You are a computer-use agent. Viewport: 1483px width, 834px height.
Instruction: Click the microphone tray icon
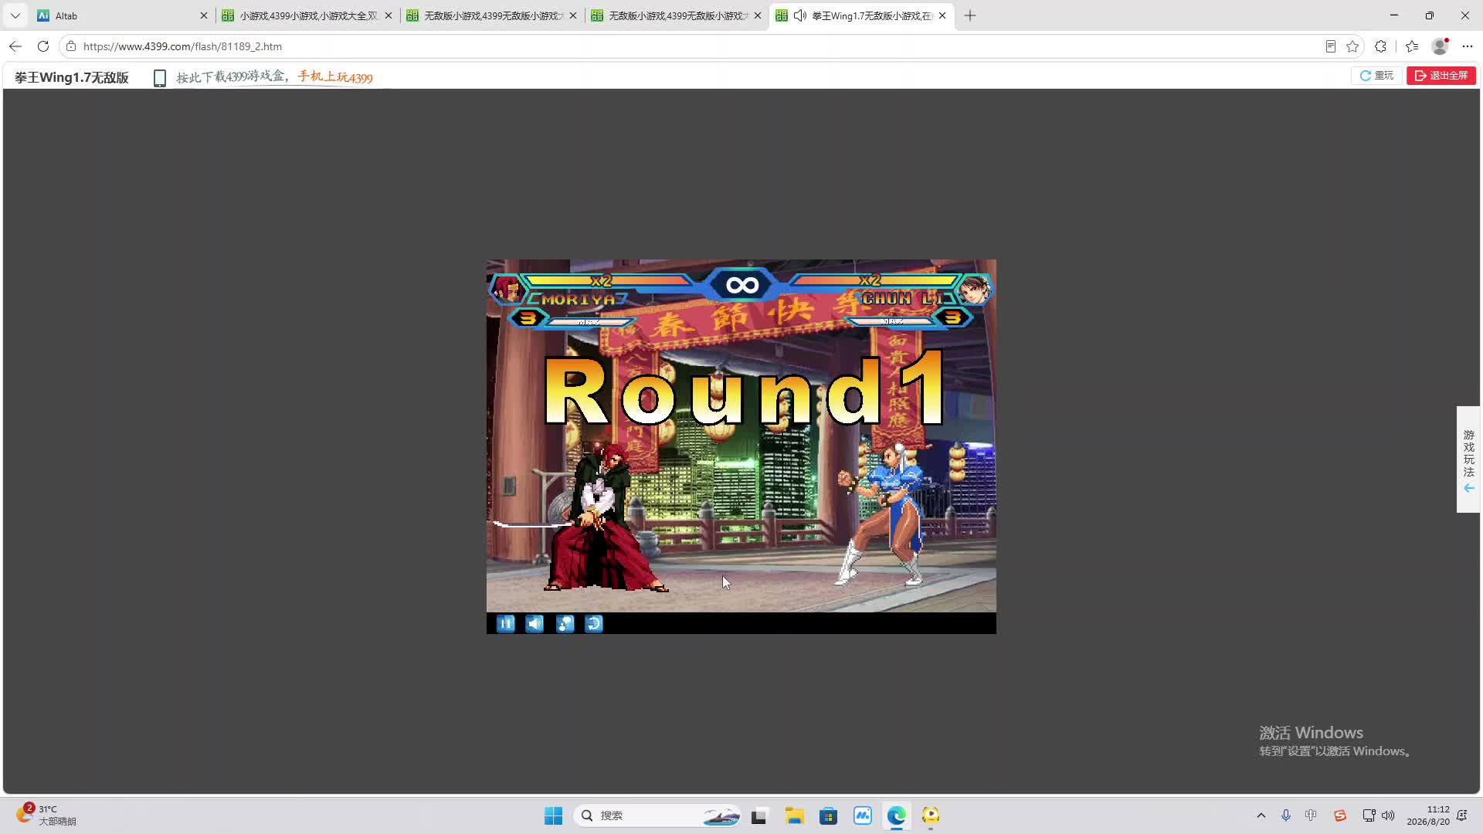[x=1286, y=815]
